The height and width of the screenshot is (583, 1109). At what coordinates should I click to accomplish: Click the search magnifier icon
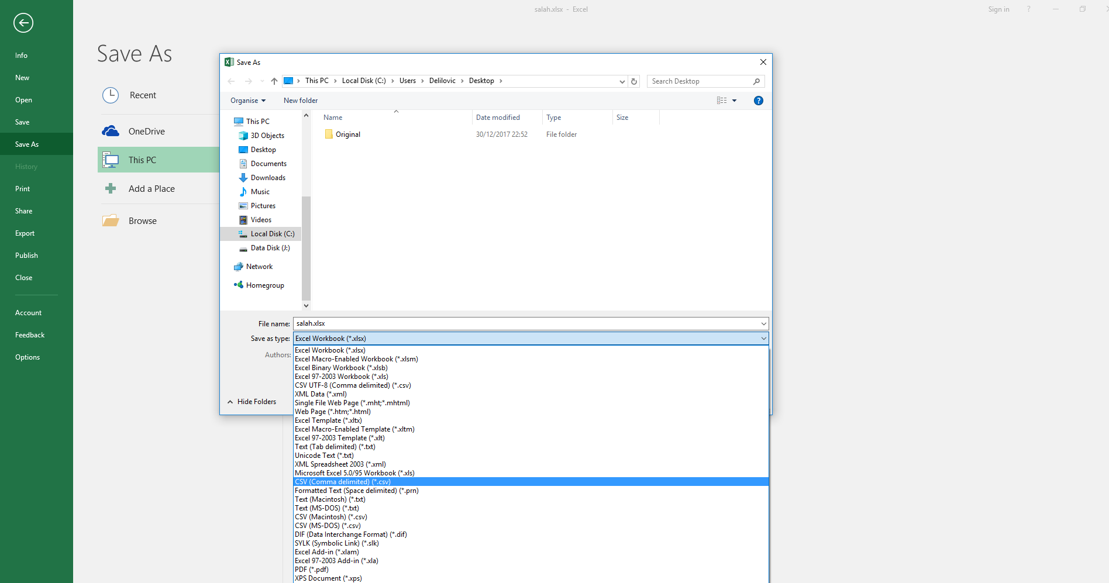click(x=756, y=81)
